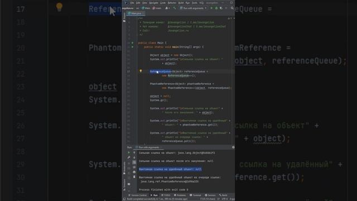Click the Rerun green arrow in Run panel
357x201 pixels.
coord(129,152)
